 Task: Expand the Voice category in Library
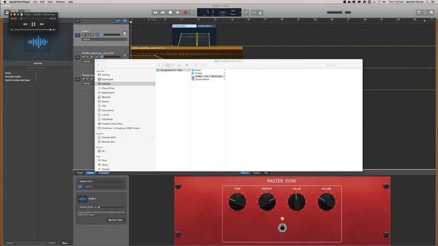point(21,73)
